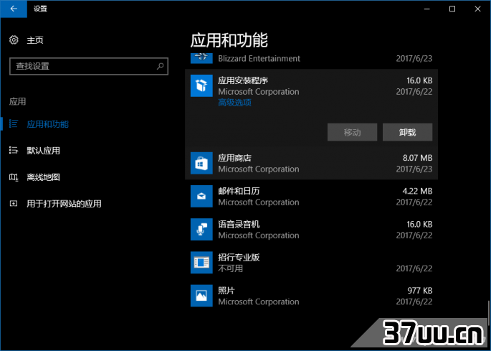Click the 卸载 button

pyautogui.click(x=407, y=132)
